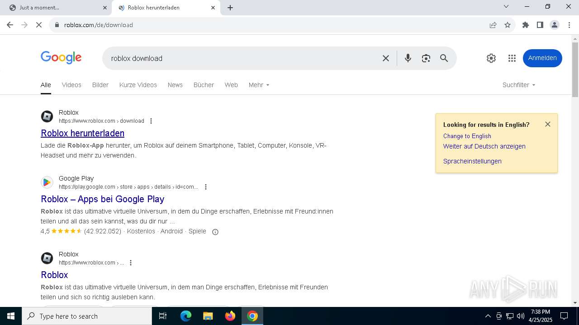Select the Videos search tab

tap(71, 85)
